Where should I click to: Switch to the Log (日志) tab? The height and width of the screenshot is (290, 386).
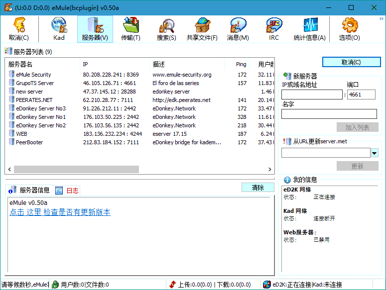[67, 191]
